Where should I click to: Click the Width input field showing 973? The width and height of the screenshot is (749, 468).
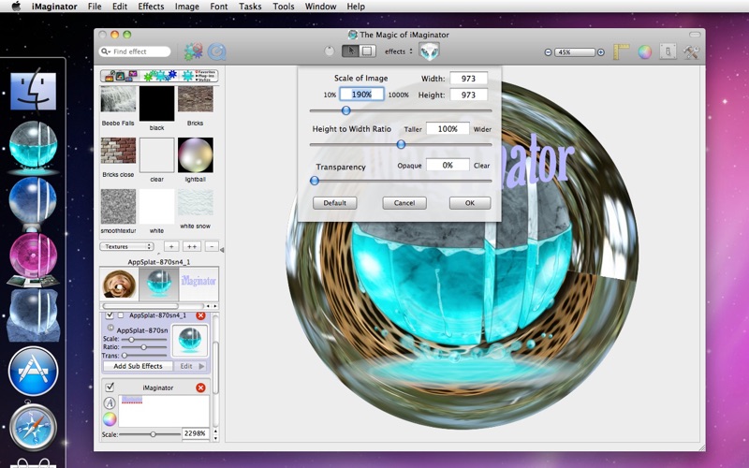pyautogui.click(x=468, y=79)
